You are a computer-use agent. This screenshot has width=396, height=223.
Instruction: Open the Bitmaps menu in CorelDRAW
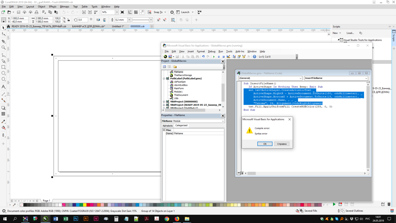tap(64, 7)
